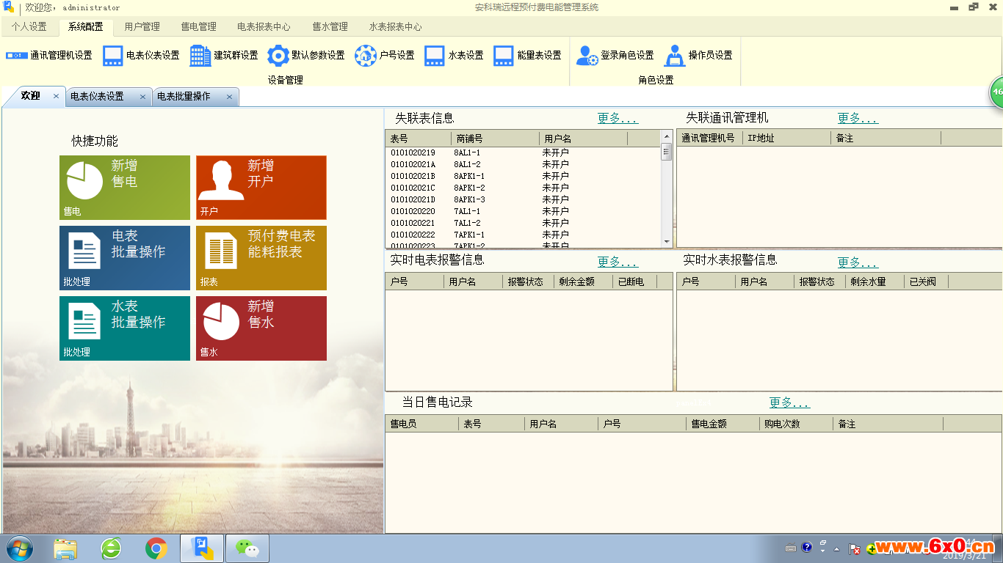This screenshot has width=1003, height=563.
Task: Select row with 商铺号 7AL1-2
Action: tap(524, 223)
